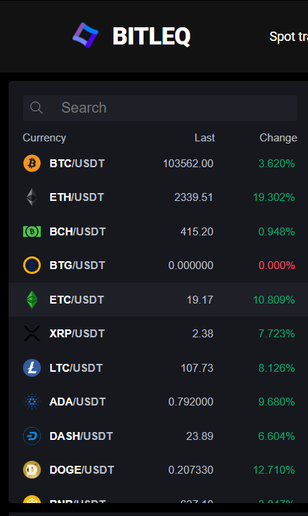Image resolution: width=308 pixels, height=516 pixels.
Task: Open the BITLEQ home wordmark
Action: point(151,36)
